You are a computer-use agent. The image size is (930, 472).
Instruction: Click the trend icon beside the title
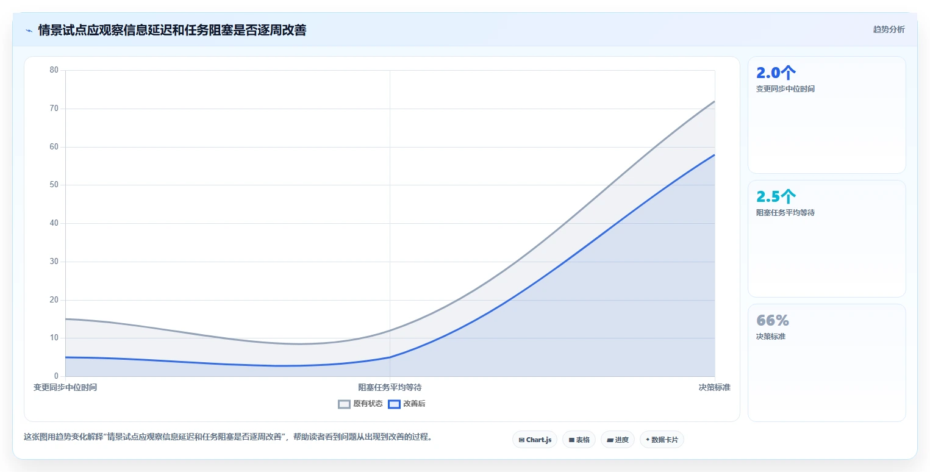(x=29, y=30)
